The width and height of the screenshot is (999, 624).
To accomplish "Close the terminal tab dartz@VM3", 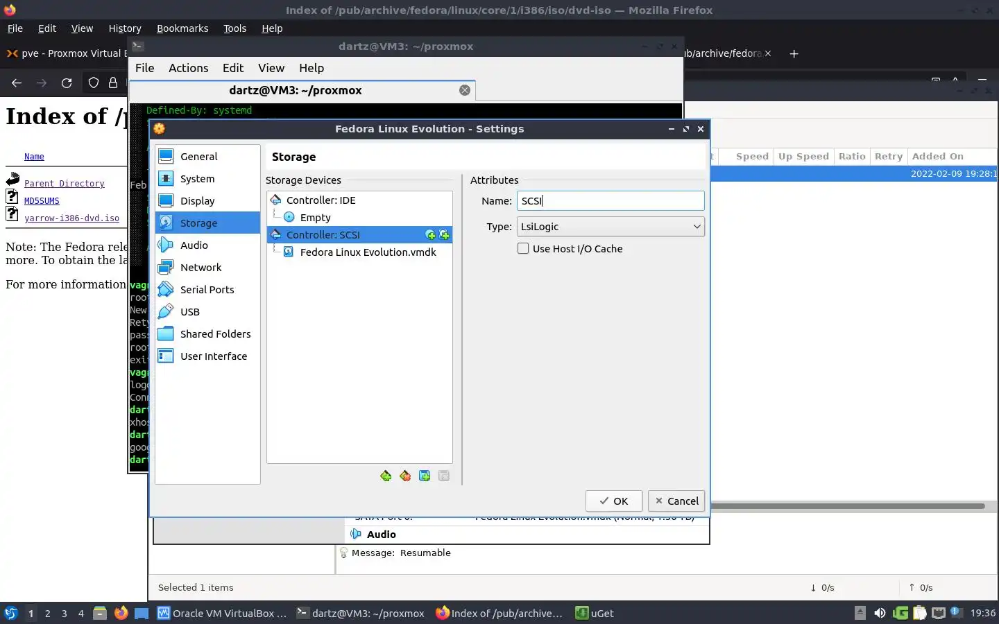I will [465, 90].
